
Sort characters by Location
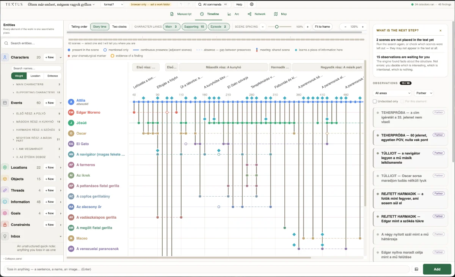click(35, 76)
